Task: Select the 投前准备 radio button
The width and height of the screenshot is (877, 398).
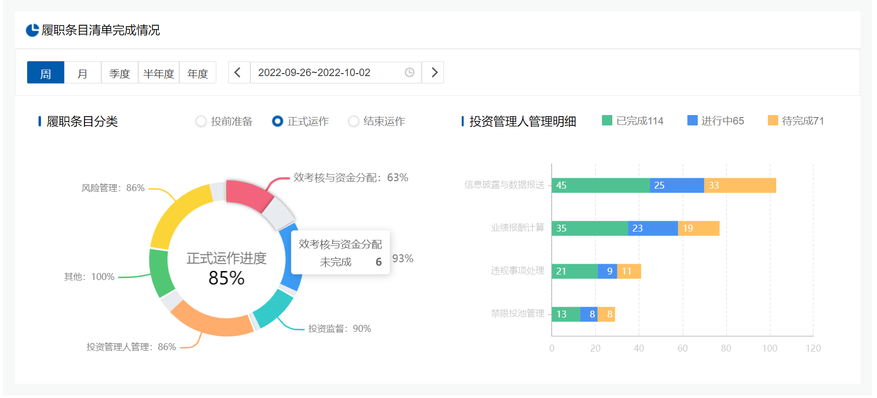Action: [201, 121]
